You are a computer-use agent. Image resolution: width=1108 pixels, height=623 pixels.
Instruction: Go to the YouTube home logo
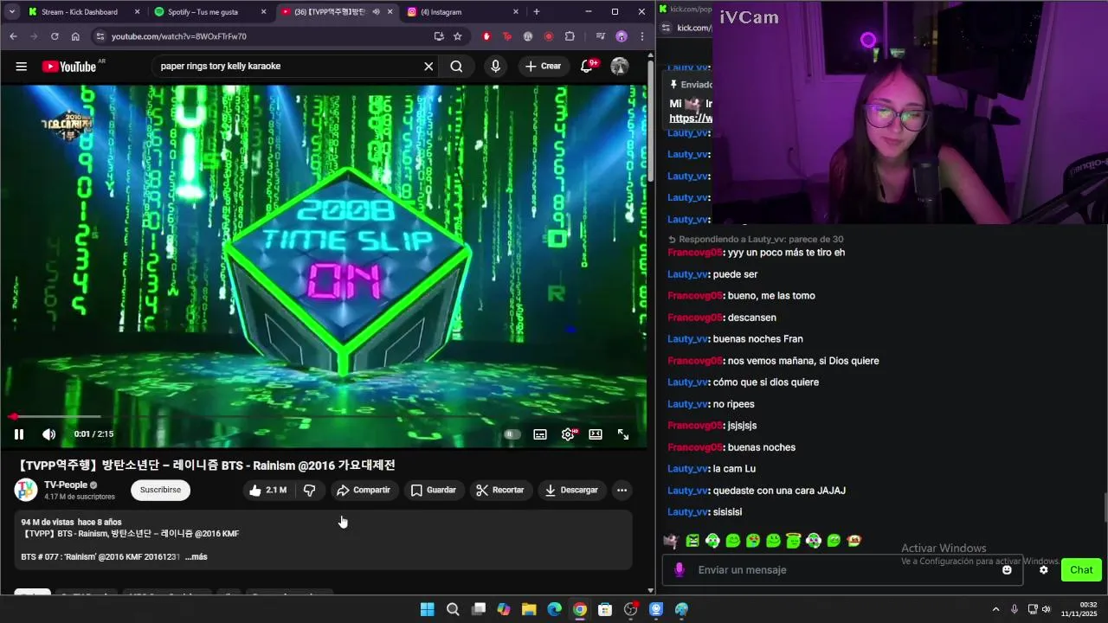click(x=69, y=67)
